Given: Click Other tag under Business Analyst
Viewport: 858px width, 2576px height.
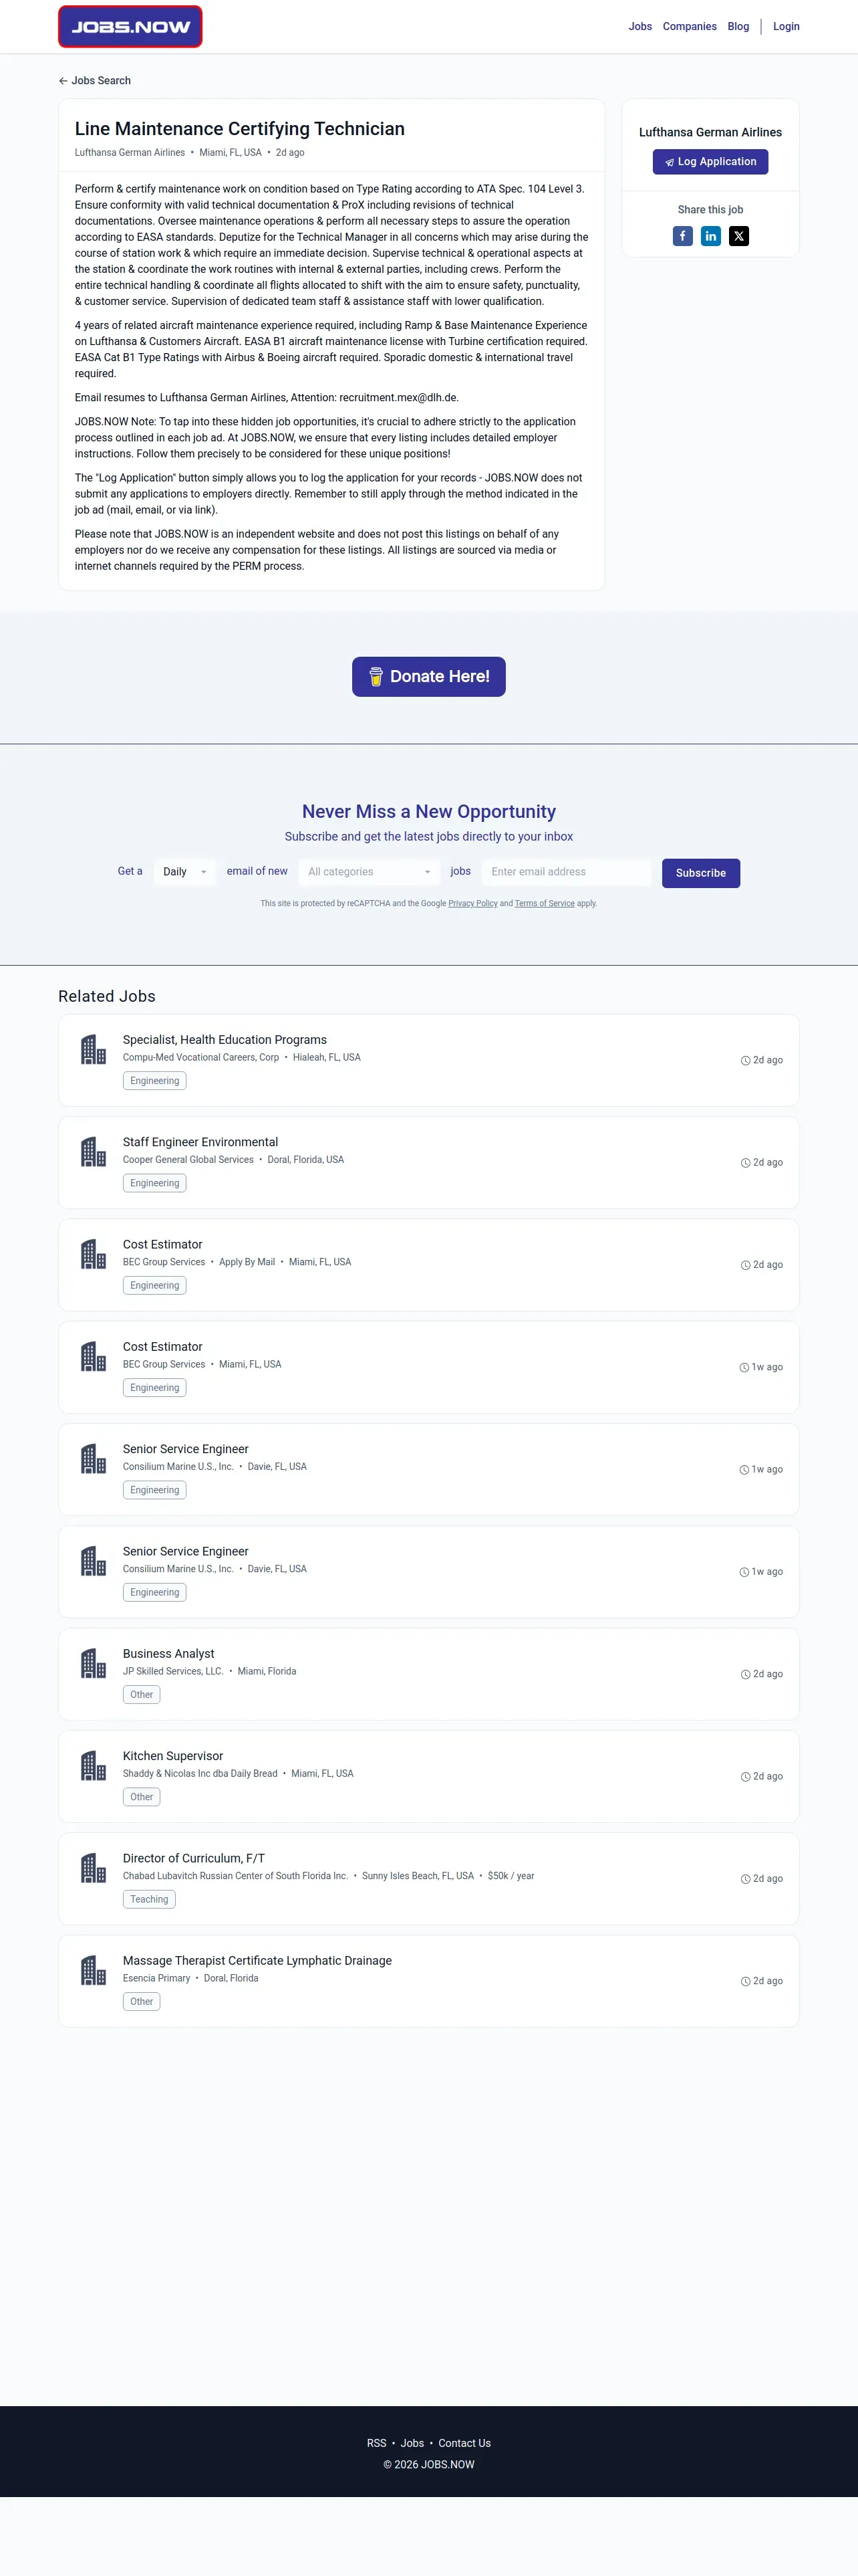Looking at the screenshot, I should (x=142, y=1695).
